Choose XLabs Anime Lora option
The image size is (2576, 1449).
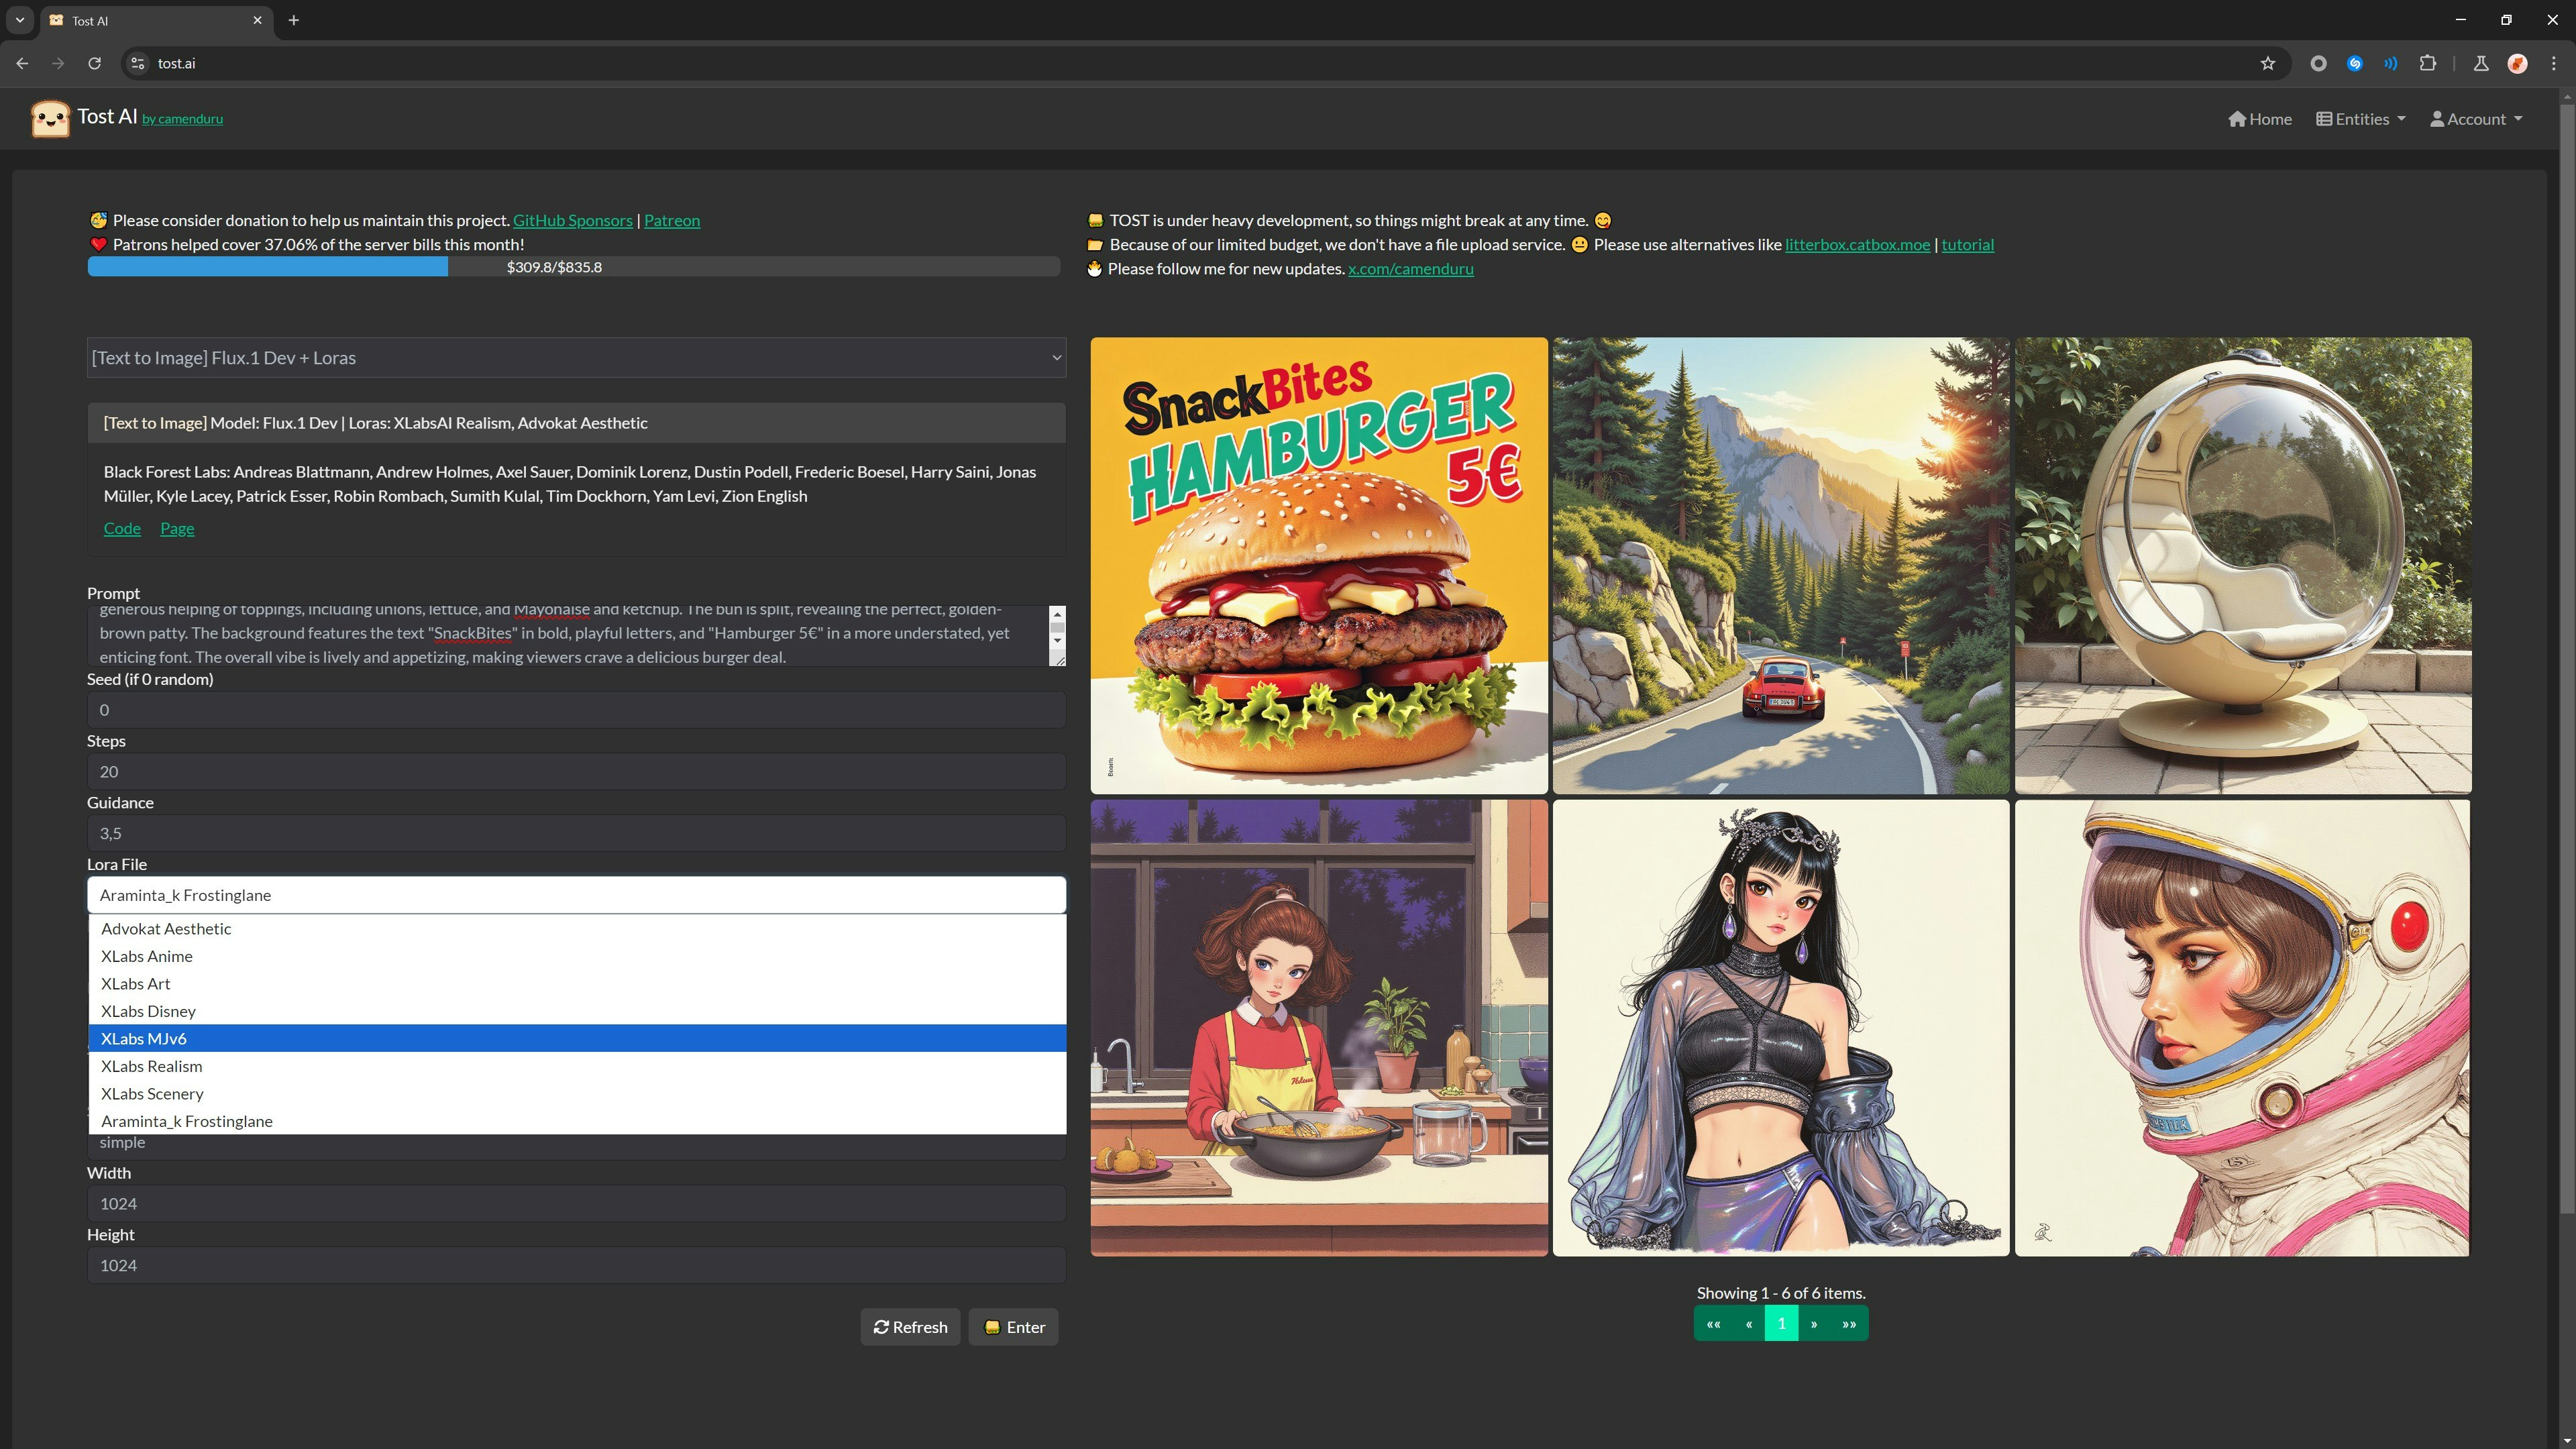147,956
